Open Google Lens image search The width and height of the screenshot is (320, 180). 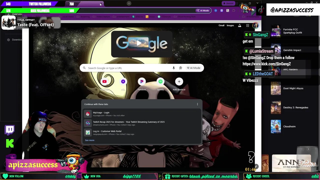coord(180,68)
